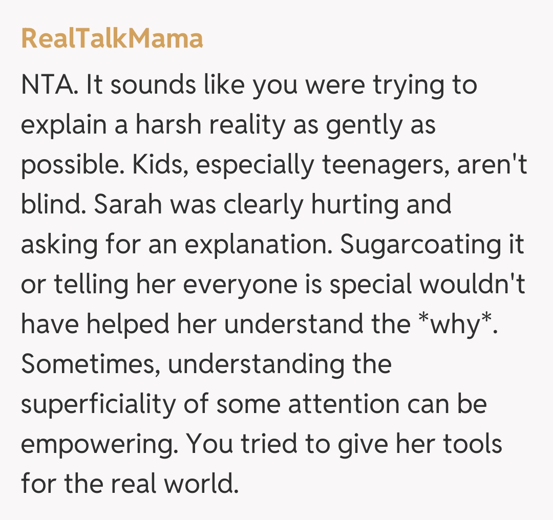This screenshot has width=553, height=520.
Task: Click the NTA verdict at comment start
Action: tap(49, 85)
